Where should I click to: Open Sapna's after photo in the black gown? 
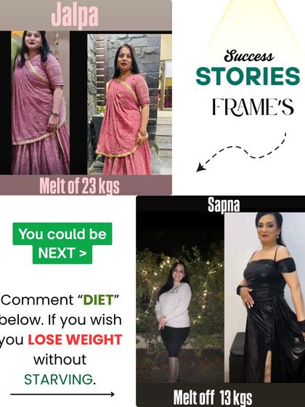(264, 297)
